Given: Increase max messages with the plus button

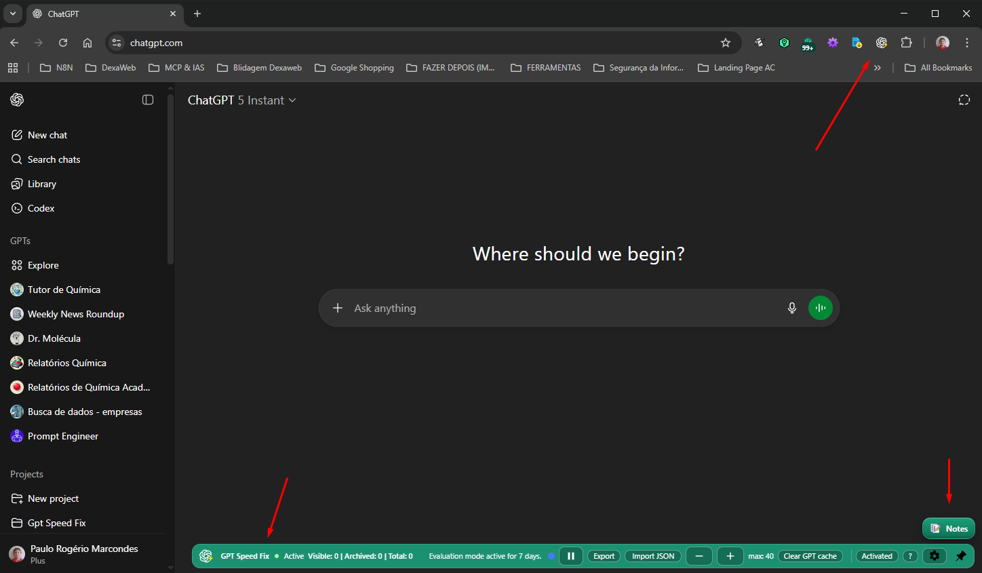Looking at the screenshot, I should pyautogui.click(x=730, y=556).
